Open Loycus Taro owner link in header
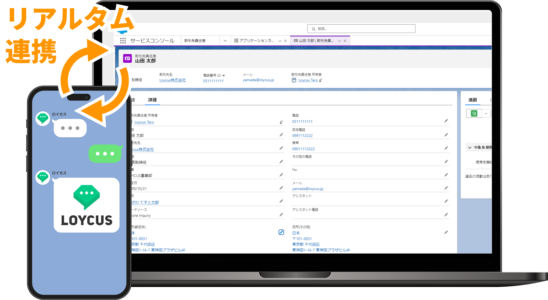 [x=308, y=80]
